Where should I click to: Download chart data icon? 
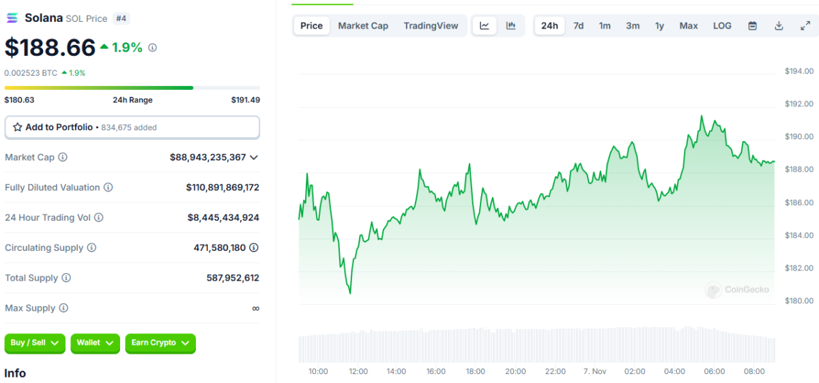(x=779, y=26)
